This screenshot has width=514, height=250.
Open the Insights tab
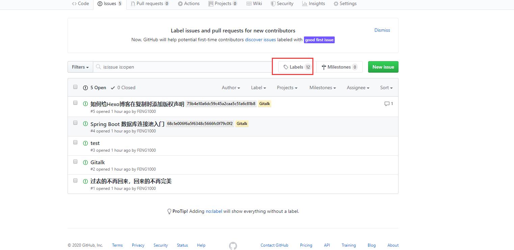[313, 4]
